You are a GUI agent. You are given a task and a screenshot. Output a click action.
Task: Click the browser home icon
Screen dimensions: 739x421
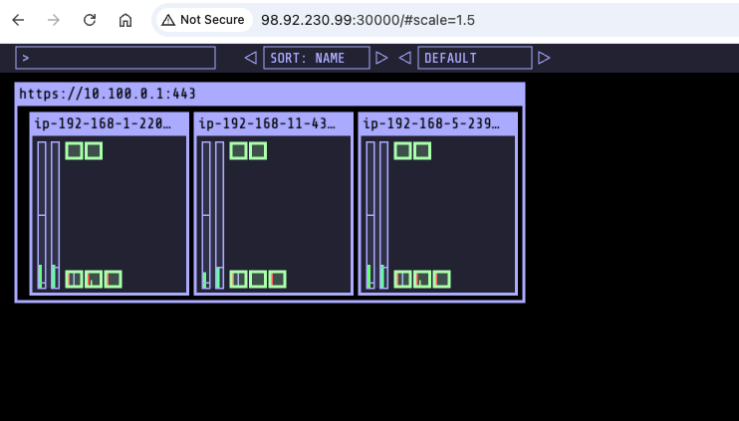pyautogui.click(x=124, y=20)
